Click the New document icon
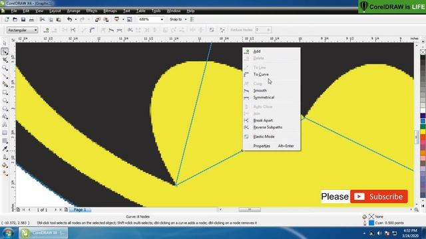 coord(7,19)
